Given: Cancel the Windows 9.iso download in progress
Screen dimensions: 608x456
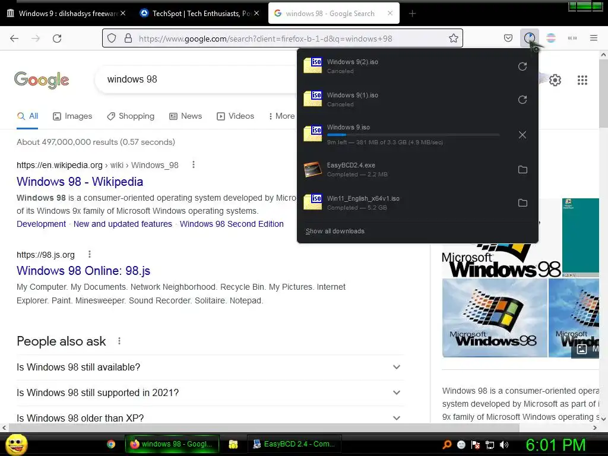Looking at the screenshot, I should pyautogui.click(x=522, y=135).
